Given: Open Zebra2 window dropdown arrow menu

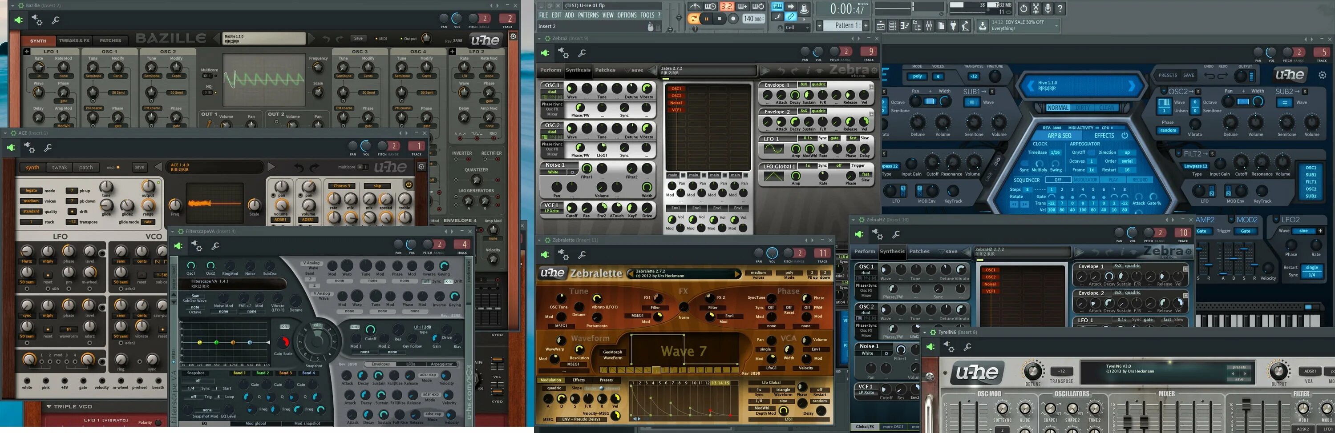Looking at the screenshot, I should point(539,39).
